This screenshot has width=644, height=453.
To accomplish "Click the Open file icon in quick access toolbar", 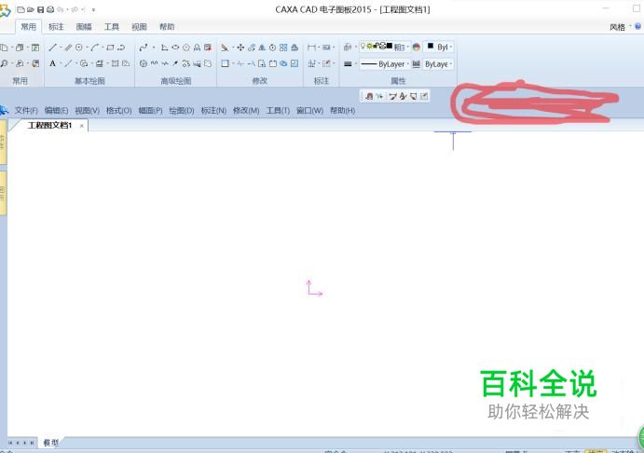I will pyautogui.click(x=31, y=9).
